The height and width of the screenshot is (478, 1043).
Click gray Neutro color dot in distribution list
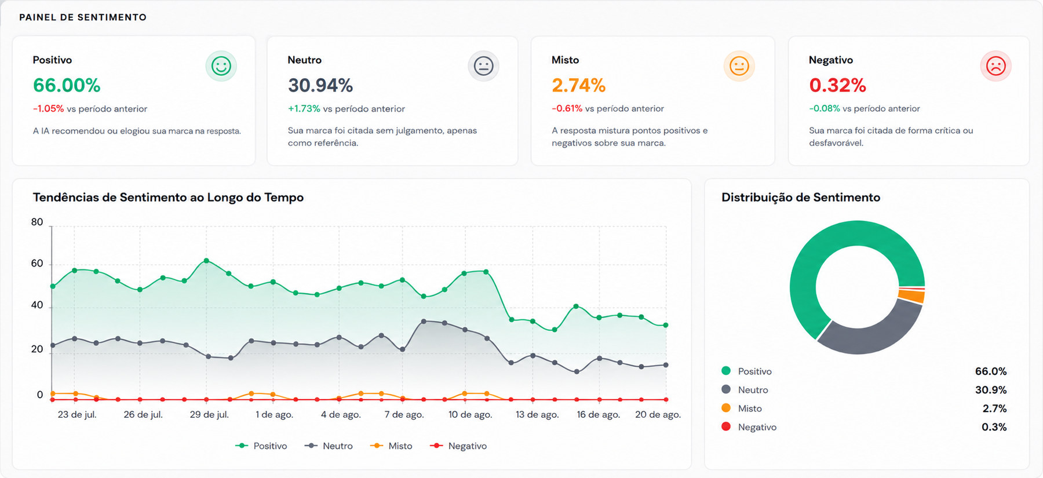coord(726,389)
